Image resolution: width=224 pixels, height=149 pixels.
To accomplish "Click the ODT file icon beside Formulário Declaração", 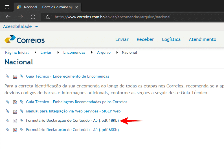I will [15, 121].
